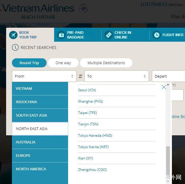Select Tokyo Narita (NRT) airport
The height and width of the screenshot is (184, 185).
pyautogui.click(x=93, y=147)
